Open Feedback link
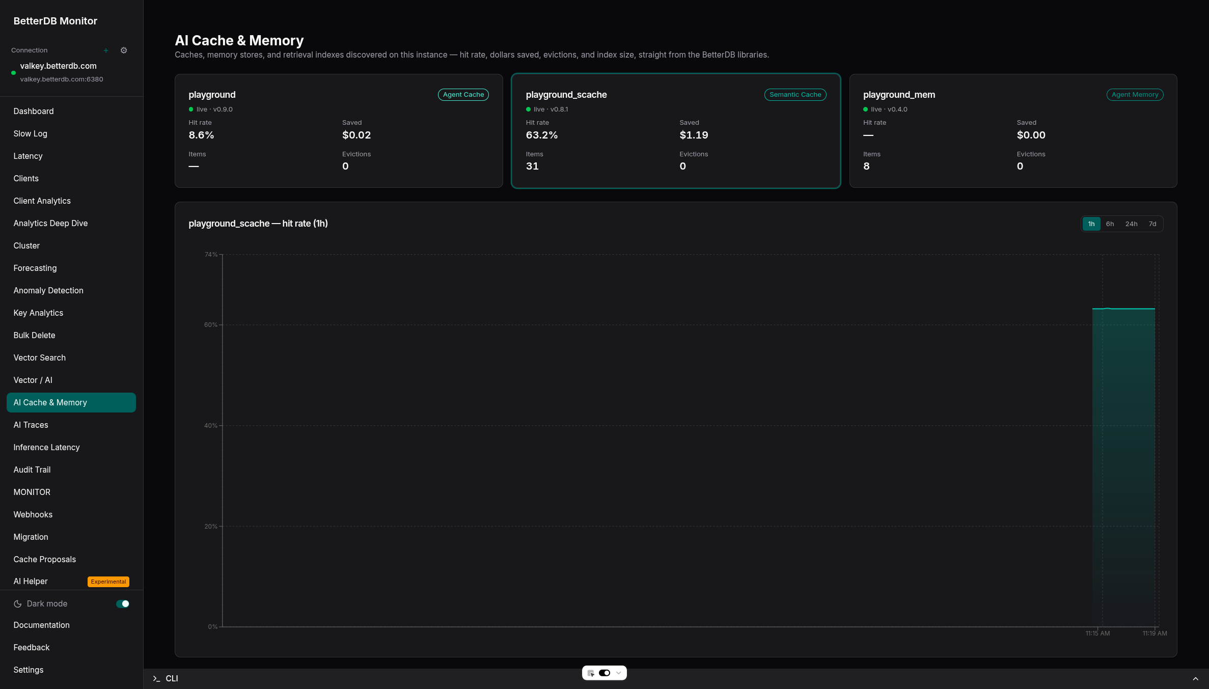Viewport: 1209px width, 689px height. 71,648
